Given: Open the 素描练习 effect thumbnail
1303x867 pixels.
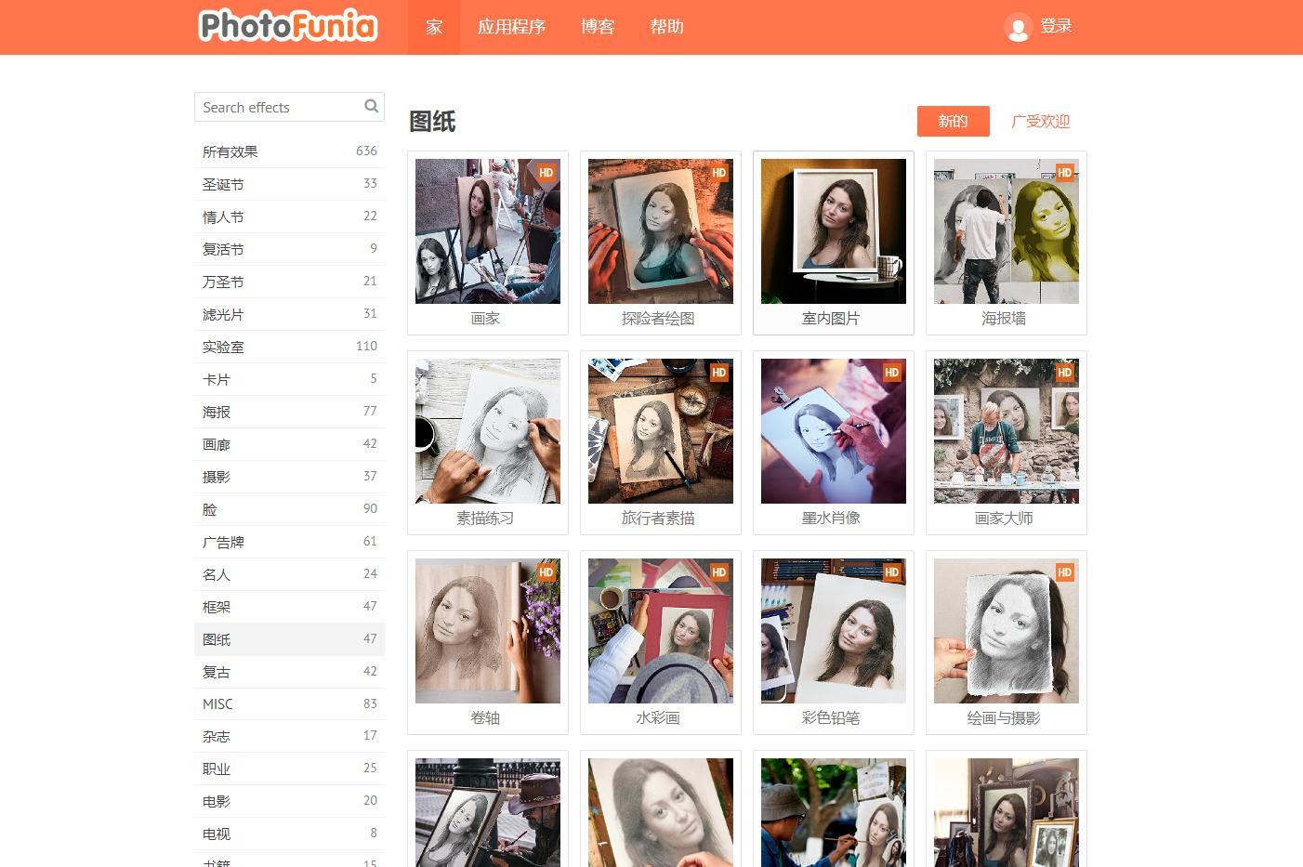Looking at the screenshot, I should coord(488,431).
